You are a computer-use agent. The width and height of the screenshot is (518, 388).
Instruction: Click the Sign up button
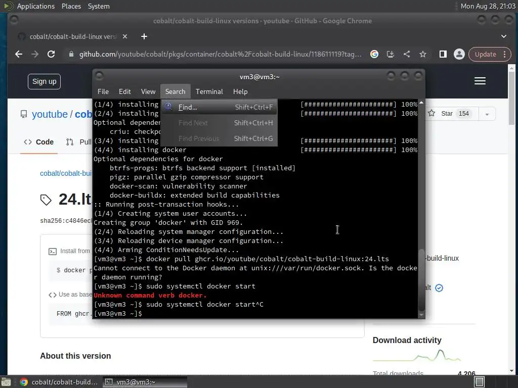(x=45, y=81)
